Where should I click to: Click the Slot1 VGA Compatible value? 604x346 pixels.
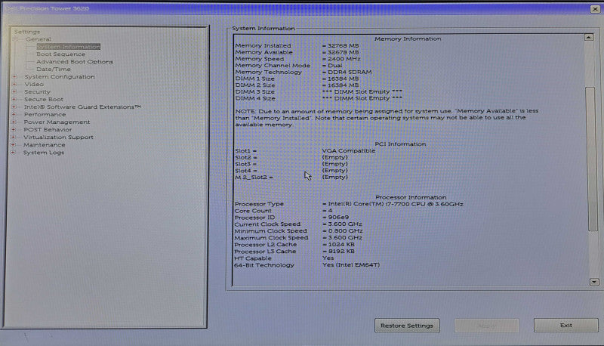[349, 150]
